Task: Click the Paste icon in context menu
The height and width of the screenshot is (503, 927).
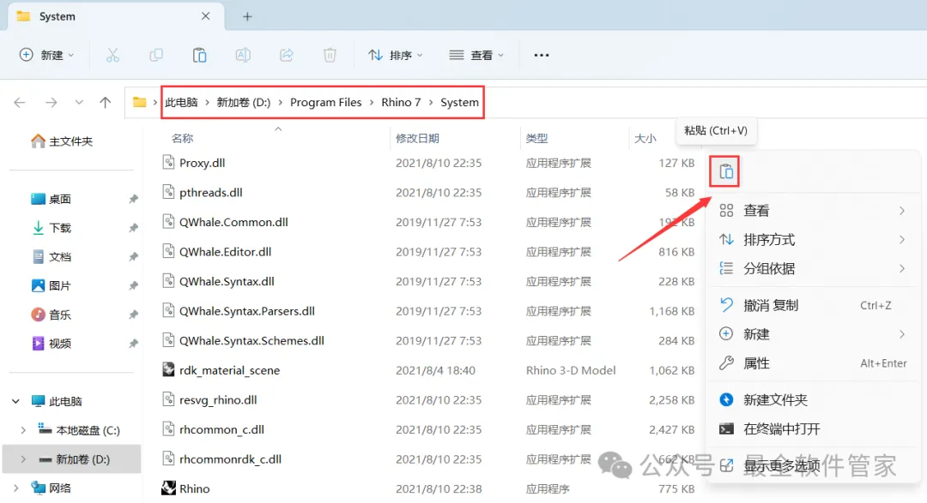Action: coord(725,171)
